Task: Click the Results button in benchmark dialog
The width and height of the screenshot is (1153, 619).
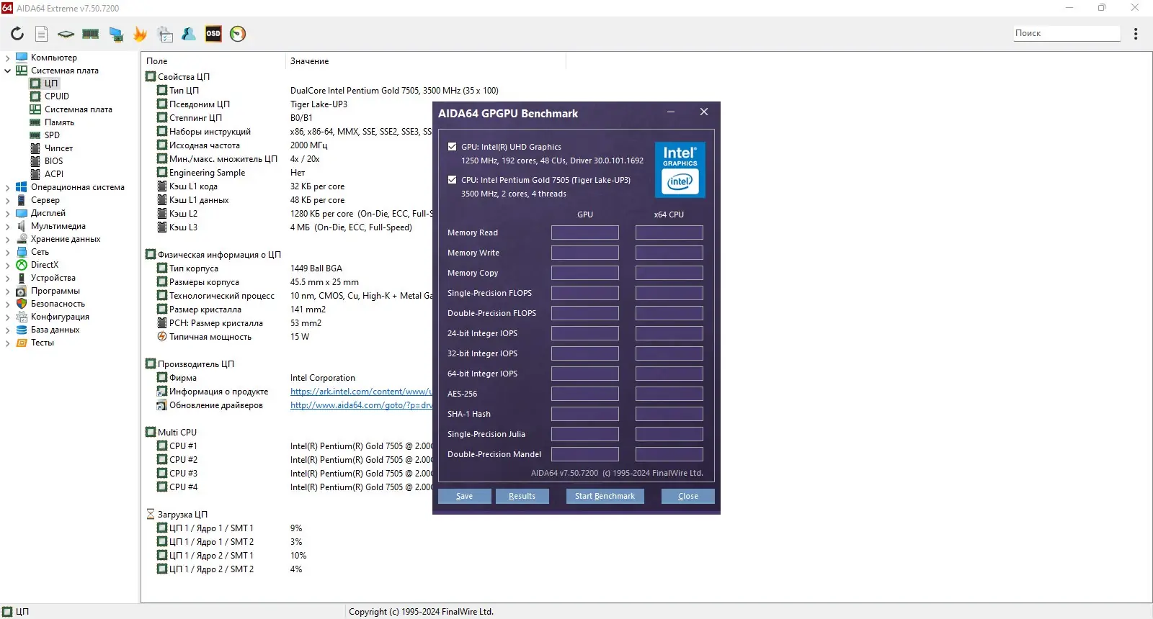Action: click(522, 496)
